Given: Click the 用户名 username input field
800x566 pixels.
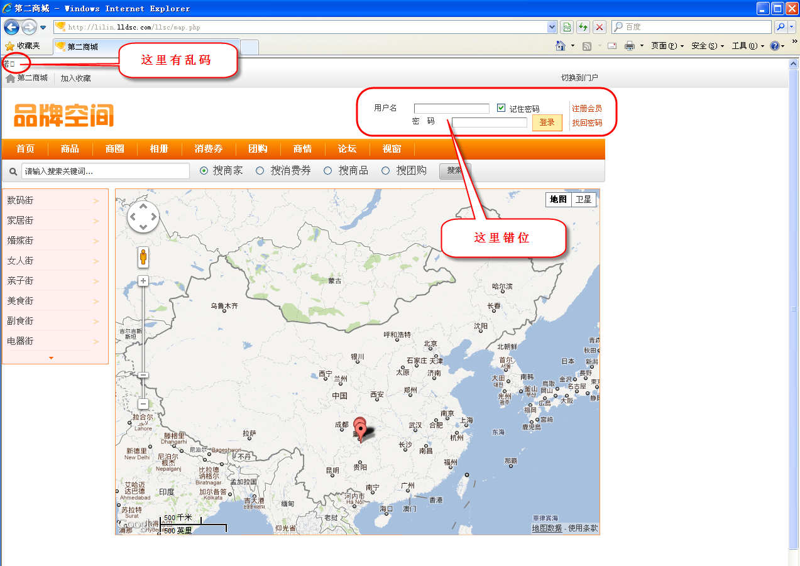Looking at the screenshot, I should (451, 108).
